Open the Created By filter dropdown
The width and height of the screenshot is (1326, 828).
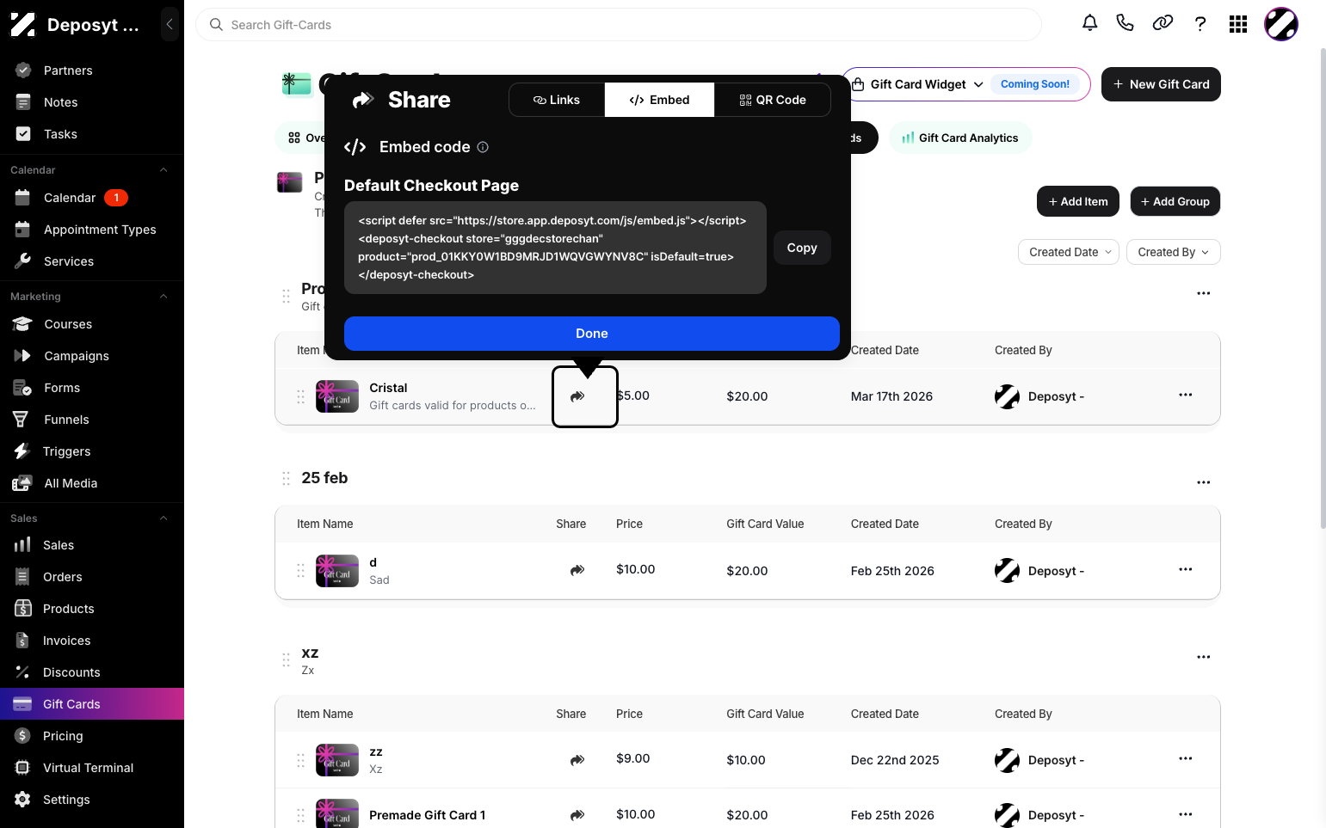point(1173,252)
